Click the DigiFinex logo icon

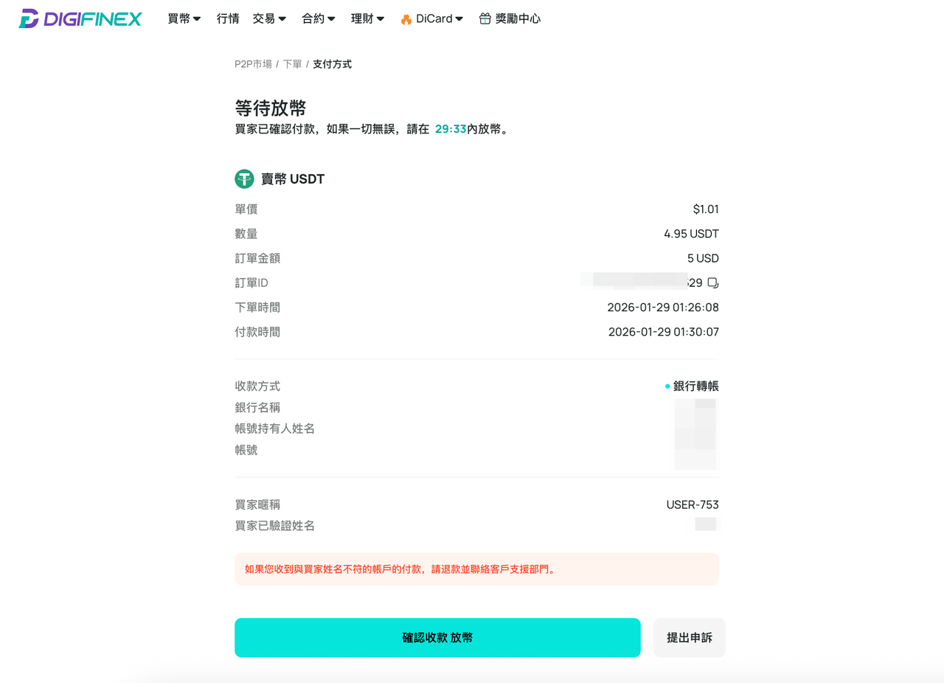point(29,18)
